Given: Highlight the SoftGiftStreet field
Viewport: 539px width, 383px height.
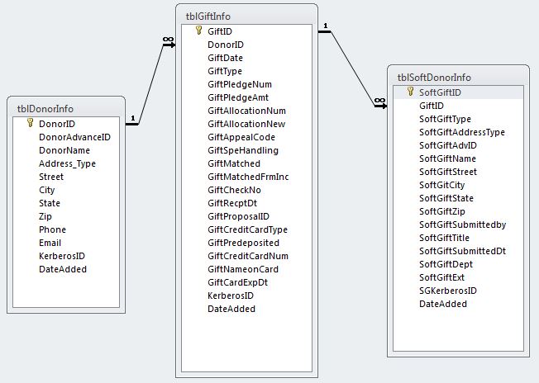Looking at the screenshot, I should click(x=458, y=172).
